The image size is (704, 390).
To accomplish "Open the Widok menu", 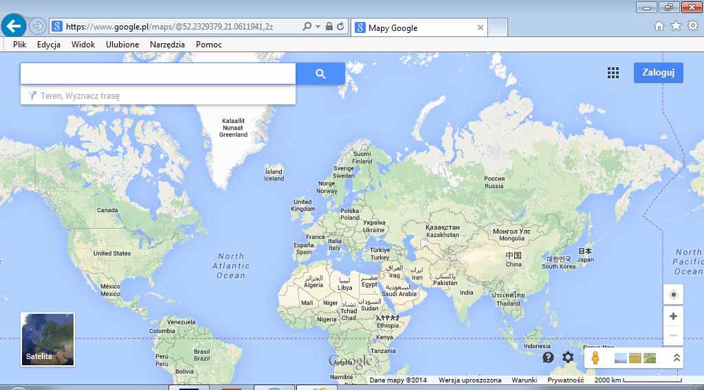I will pyautogui.click(x=83, y=45).
